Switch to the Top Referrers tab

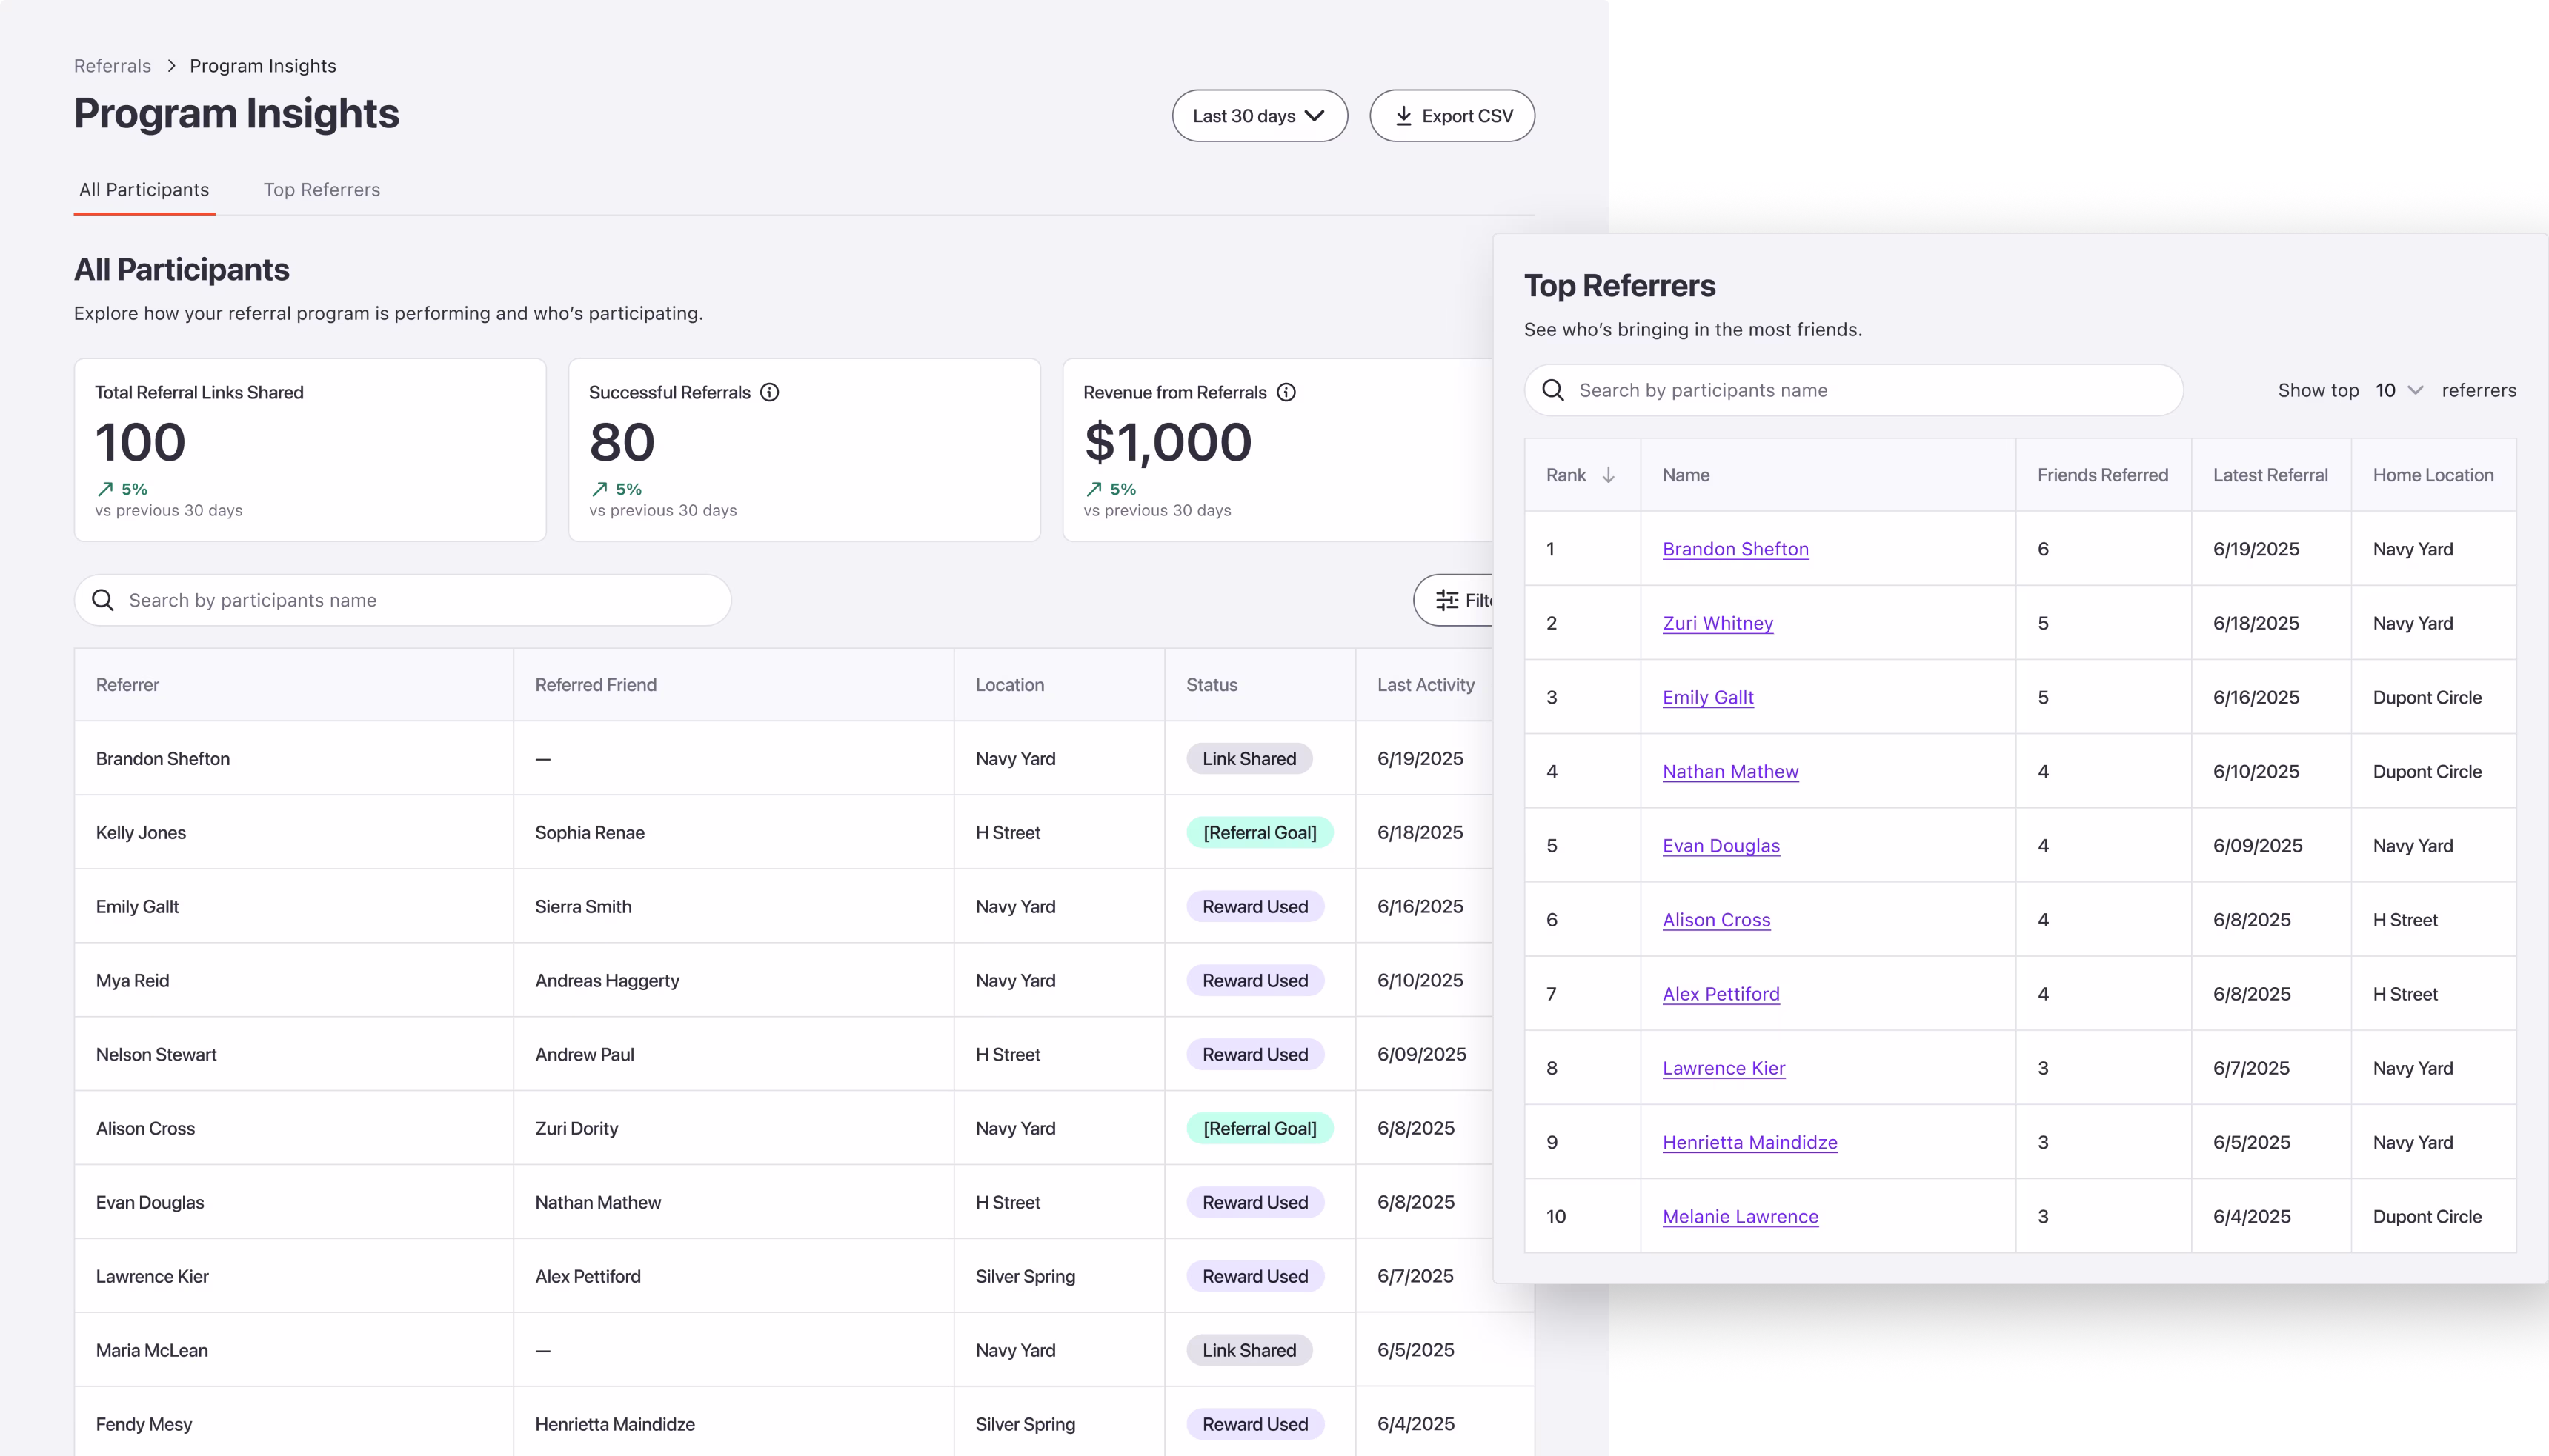click(x=322, y=189)
